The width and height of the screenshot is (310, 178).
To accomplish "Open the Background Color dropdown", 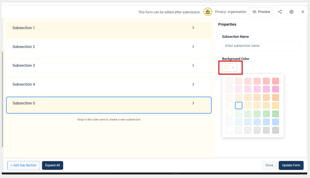I will tap(229, 67).
